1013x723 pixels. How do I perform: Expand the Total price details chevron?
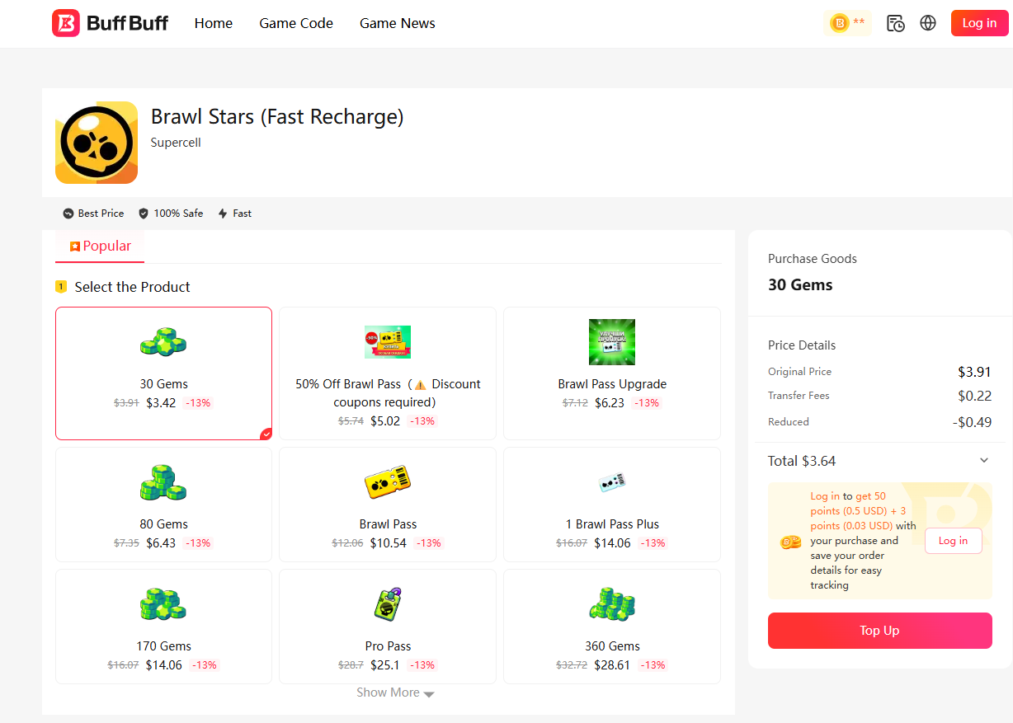pyautogui.click(x=983, y=461)
